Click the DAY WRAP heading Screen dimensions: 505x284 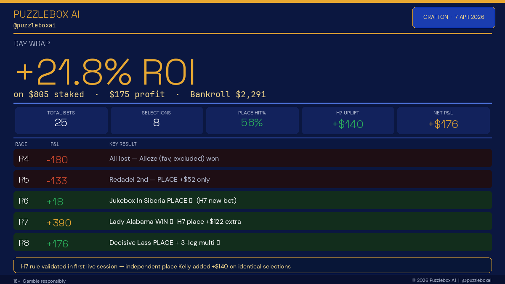pos(32,44)
